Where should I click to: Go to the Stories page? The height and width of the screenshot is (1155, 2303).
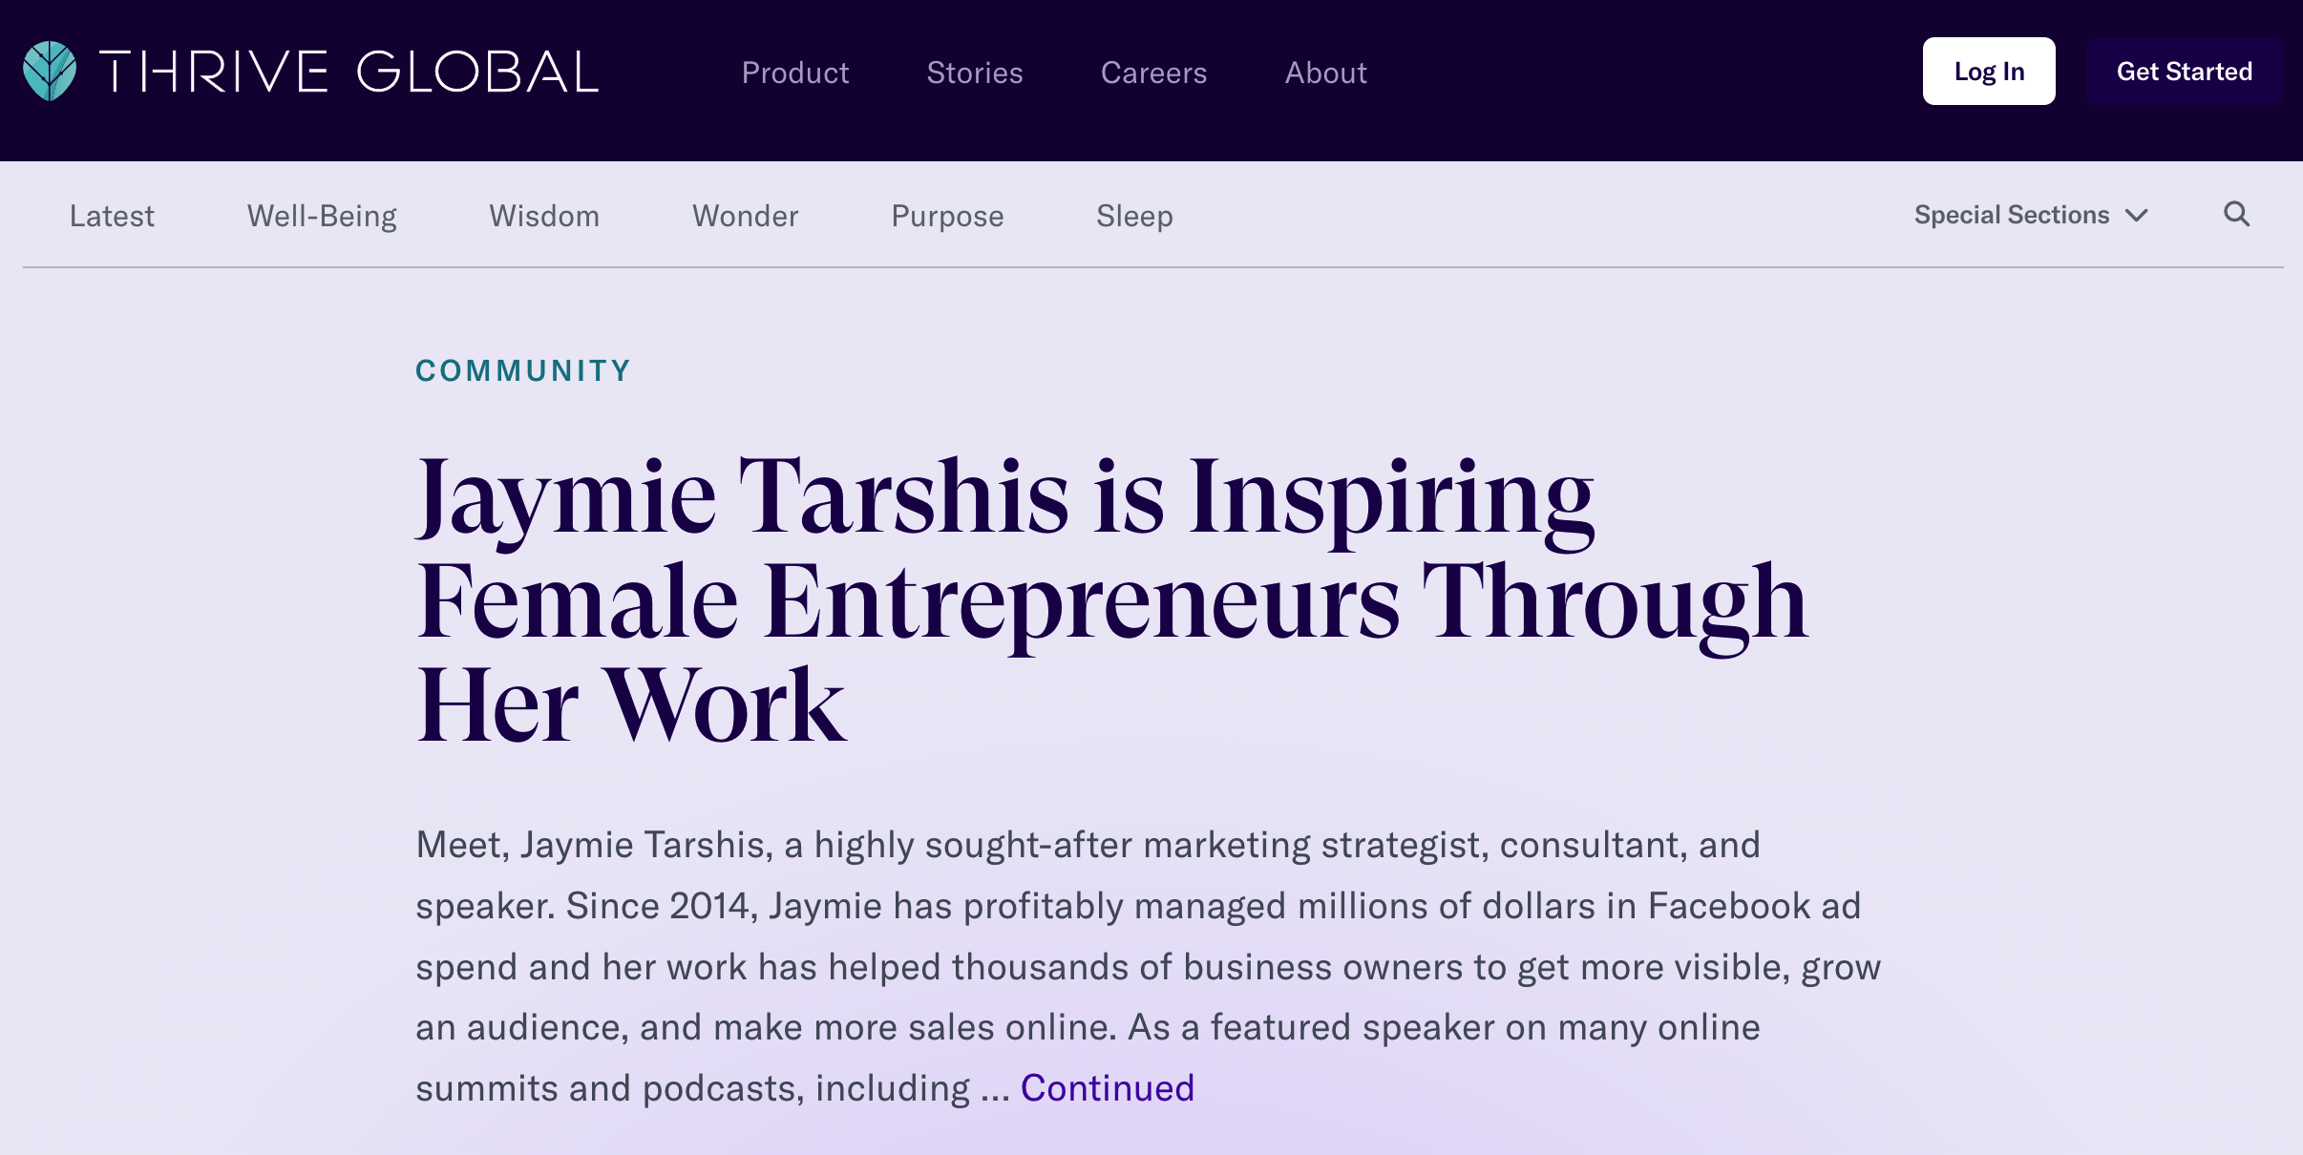coord(974,73)
